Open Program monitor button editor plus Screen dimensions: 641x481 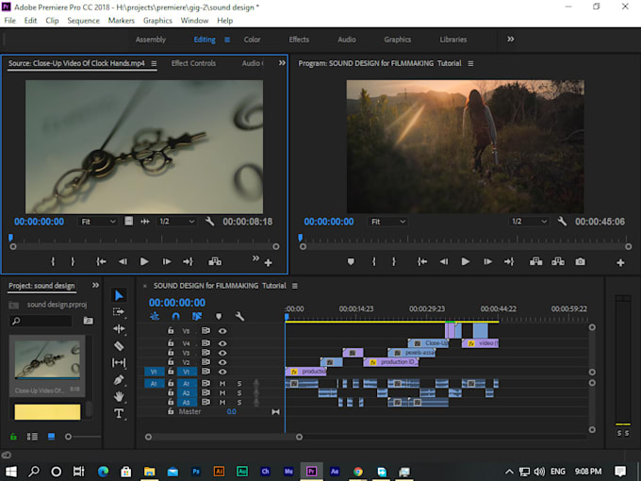620,263
